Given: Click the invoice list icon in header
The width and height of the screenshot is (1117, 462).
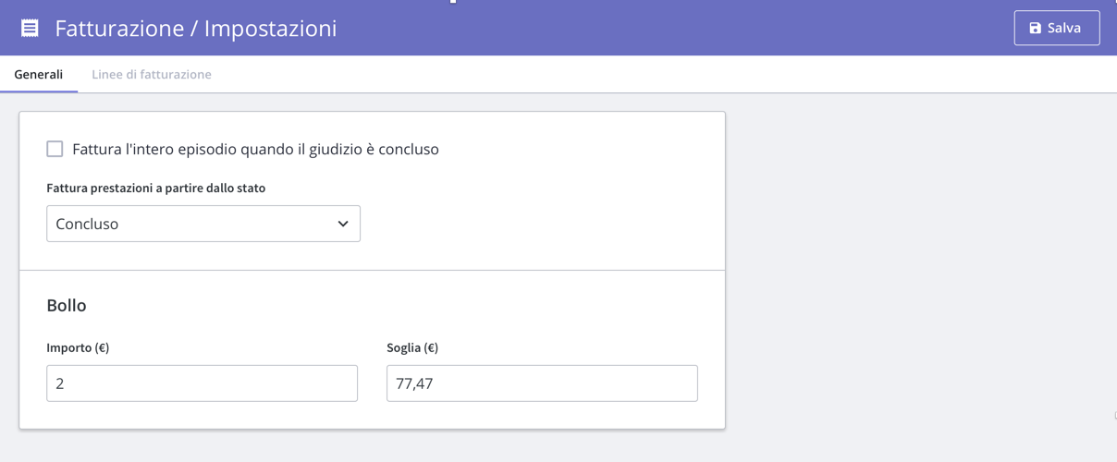Looking at the screenshot, I should pos(30,28).
